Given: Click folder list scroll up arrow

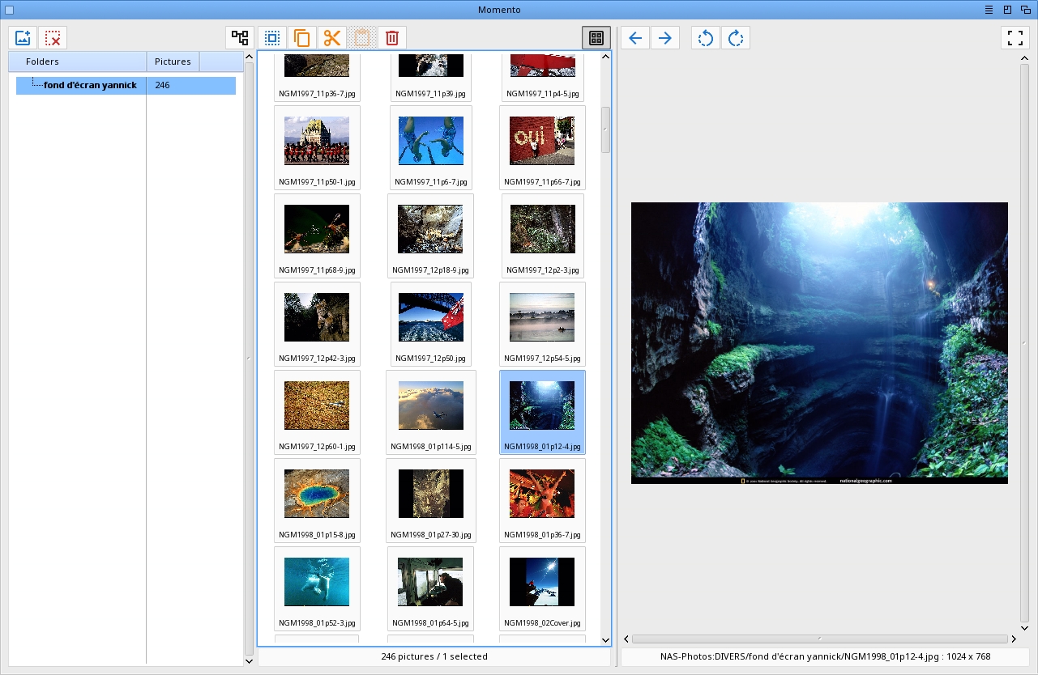Looking at the screenshot, I should pos(249,57).
